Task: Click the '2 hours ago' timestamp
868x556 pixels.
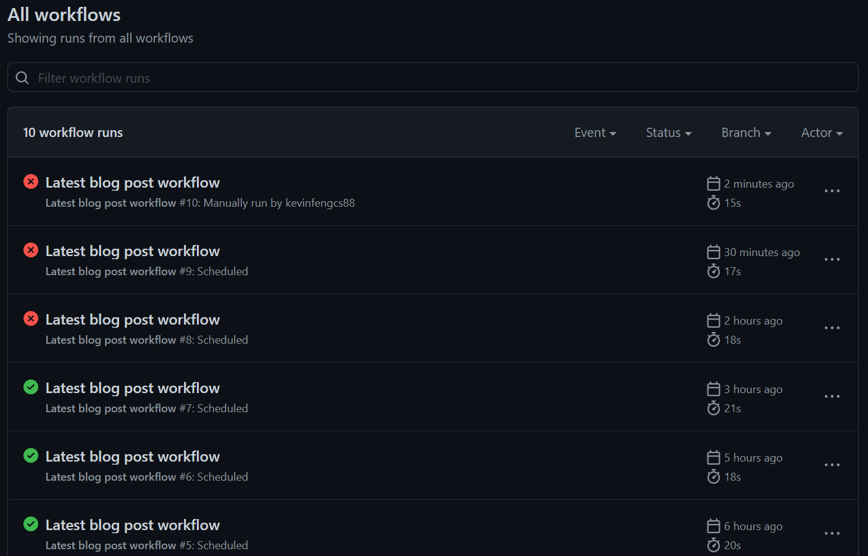Action: [753, 321]
